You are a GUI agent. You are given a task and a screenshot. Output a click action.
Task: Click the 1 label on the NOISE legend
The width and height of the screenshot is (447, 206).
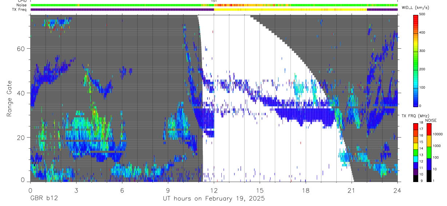pos(434,181)
